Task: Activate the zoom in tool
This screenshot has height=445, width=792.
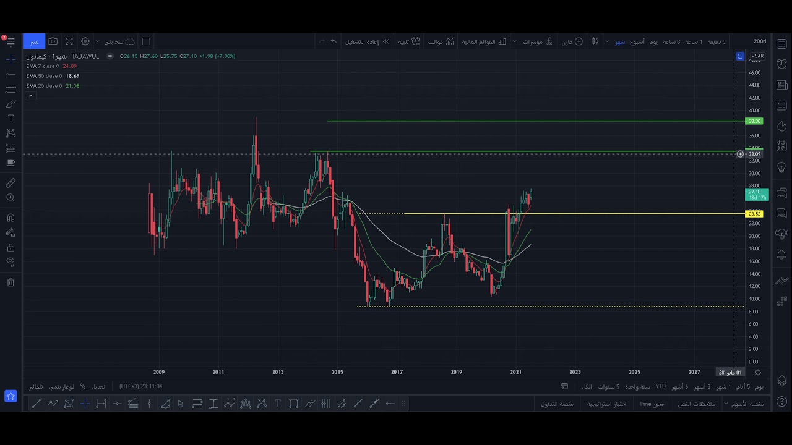Action: click(x=11, y=198)
